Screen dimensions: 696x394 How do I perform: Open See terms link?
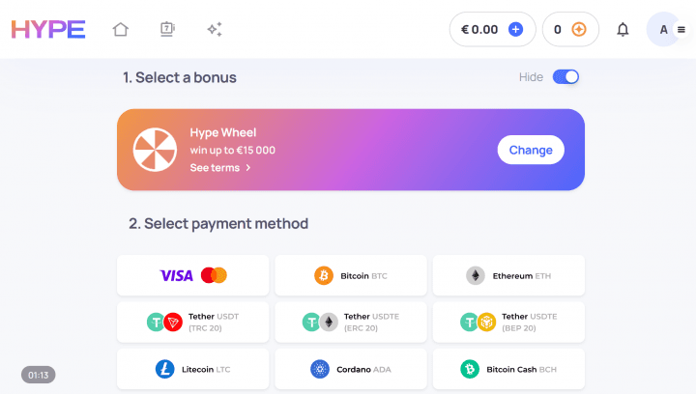coord(215,168)
